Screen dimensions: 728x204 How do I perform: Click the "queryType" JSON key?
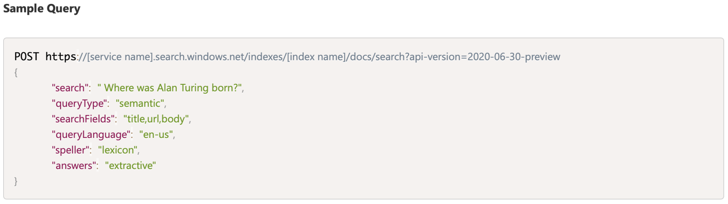(80, 104)
